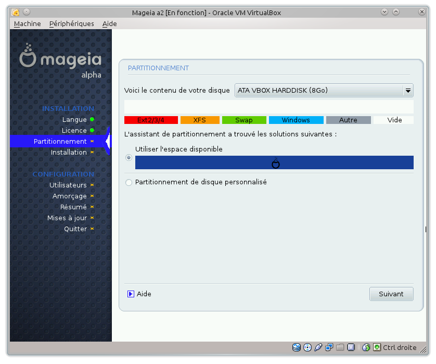The height and width of the screenshot is (364, 436).
Task: Click the VirtualBox window icon in title bar
Action: pos(15,12)
